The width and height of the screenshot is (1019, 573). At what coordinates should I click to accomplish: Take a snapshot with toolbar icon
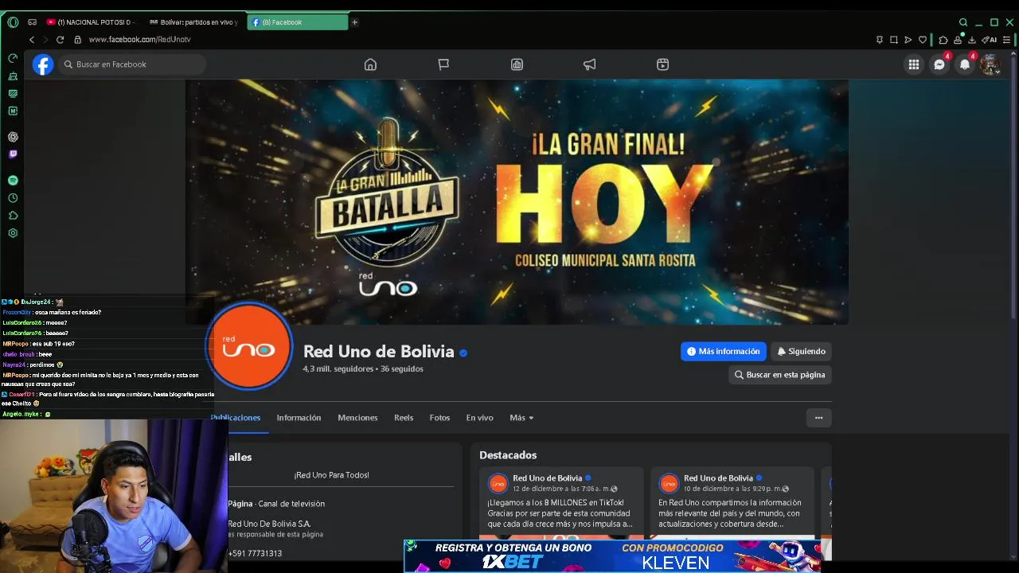[x=893, y=40]
